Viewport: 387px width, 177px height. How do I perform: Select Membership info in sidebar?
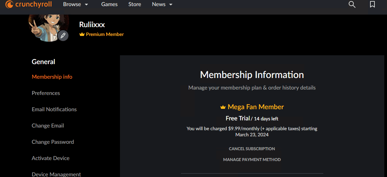pos(52,77)
